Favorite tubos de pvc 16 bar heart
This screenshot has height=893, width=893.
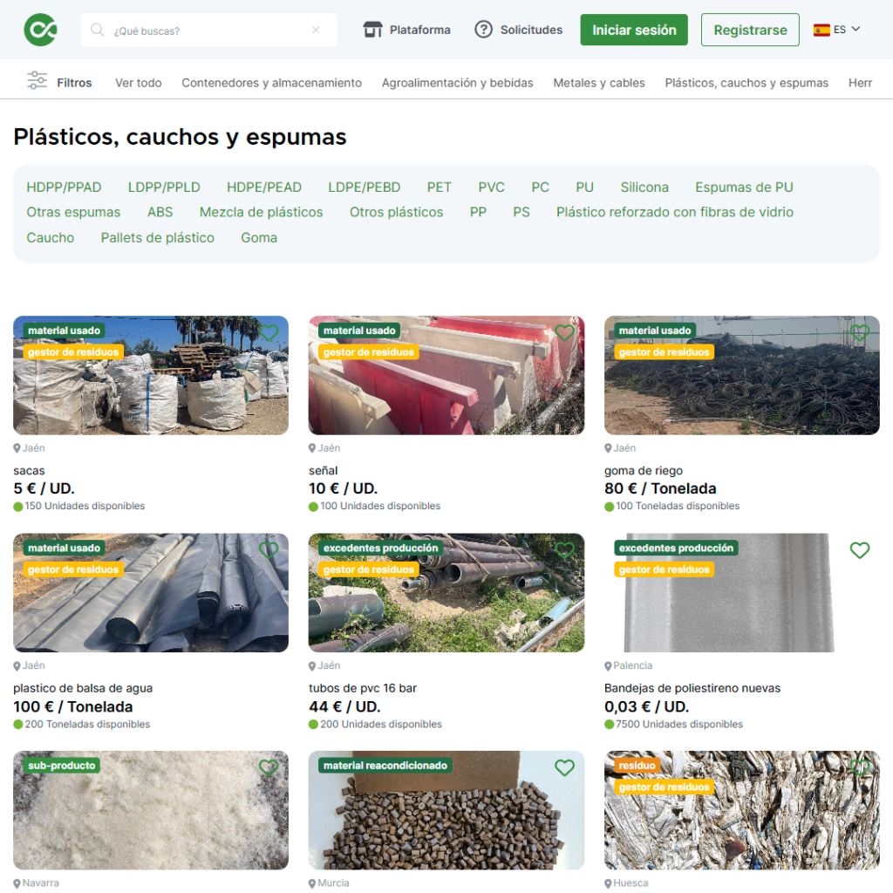(x=564, y=550)
